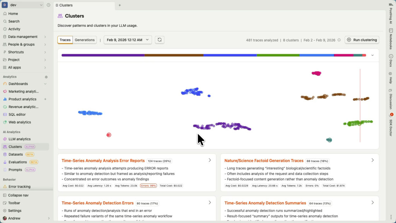The width and height of the screenshot is (396, 223).
Task: Open Discussion side panel
Action: click(391, 99)
